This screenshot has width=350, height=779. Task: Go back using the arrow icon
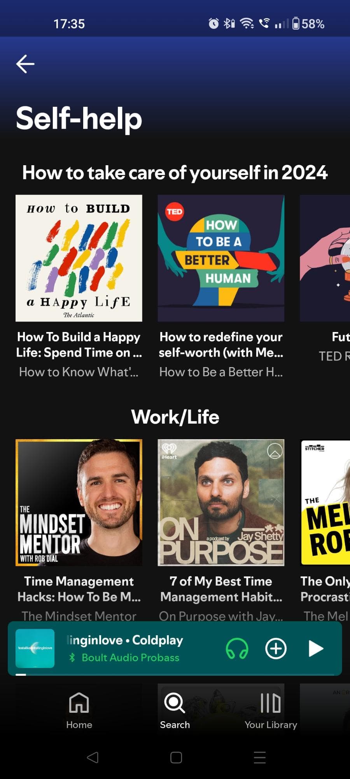click(25, 64)
